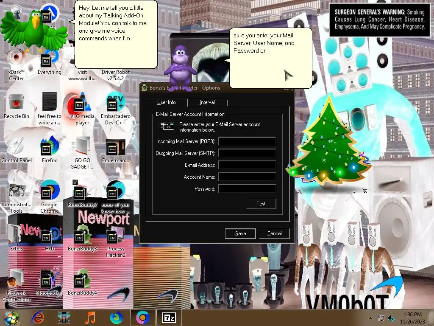Click the Driver Robot v2.5.4.2 label

pyautogui.click(x=115, y=75)
